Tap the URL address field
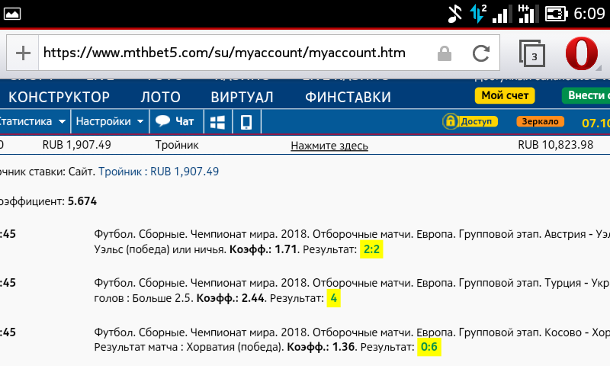This screenshot has width=610, height=366. (229, 53)
